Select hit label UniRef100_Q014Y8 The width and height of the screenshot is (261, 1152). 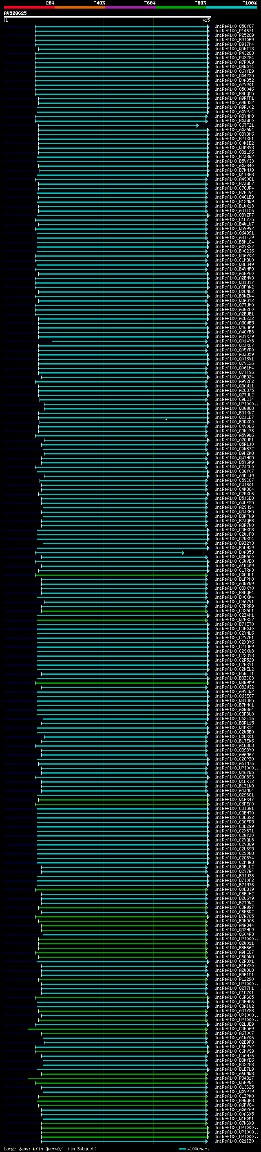tap(234, 341)
